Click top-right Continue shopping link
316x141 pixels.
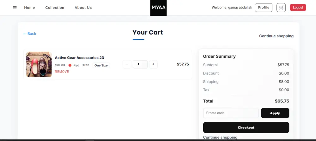276,36
